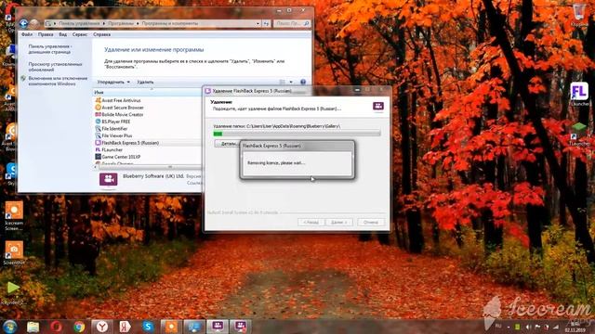Open the Recycle Bin desktop icon
Viewport: 595px width, 334px height.
pos(579,15)
